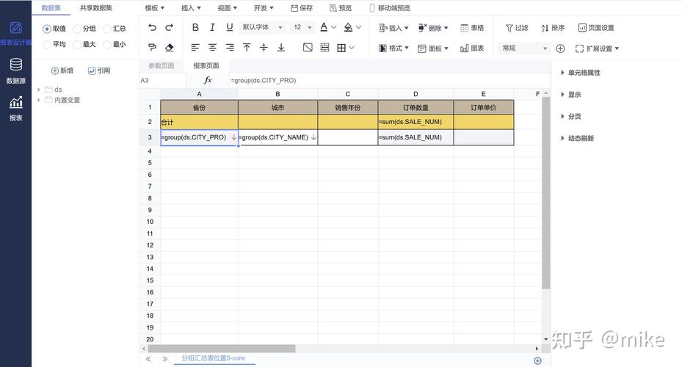682x367 pixels.
Task: Select the 分组 radio button
Action: coord(78,29)
